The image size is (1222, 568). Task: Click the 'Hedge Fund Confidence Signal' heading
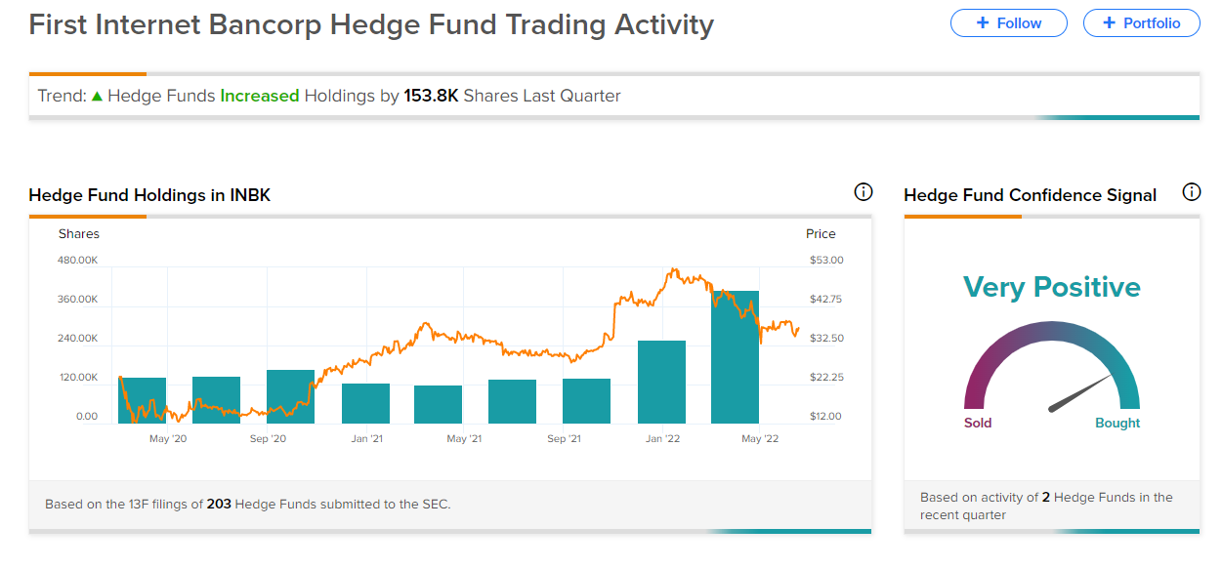1031,195
